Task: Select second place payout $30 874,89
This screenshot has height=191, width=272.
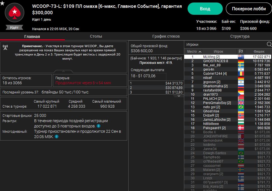Action: coord(156,88)
